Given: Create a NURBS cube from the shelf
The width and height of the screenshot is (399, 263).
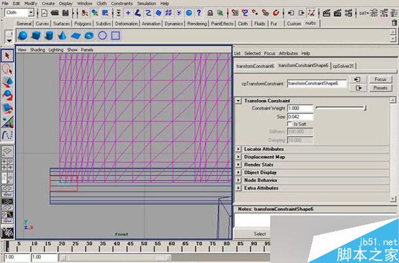Looking at the screenshot, I should click(36, 35).
